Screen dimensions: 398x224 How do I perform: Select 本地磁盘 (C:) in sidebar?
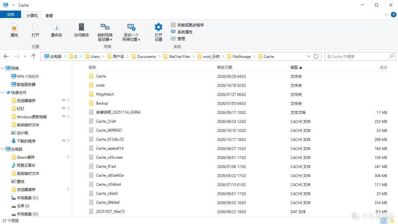click(25, 197)
